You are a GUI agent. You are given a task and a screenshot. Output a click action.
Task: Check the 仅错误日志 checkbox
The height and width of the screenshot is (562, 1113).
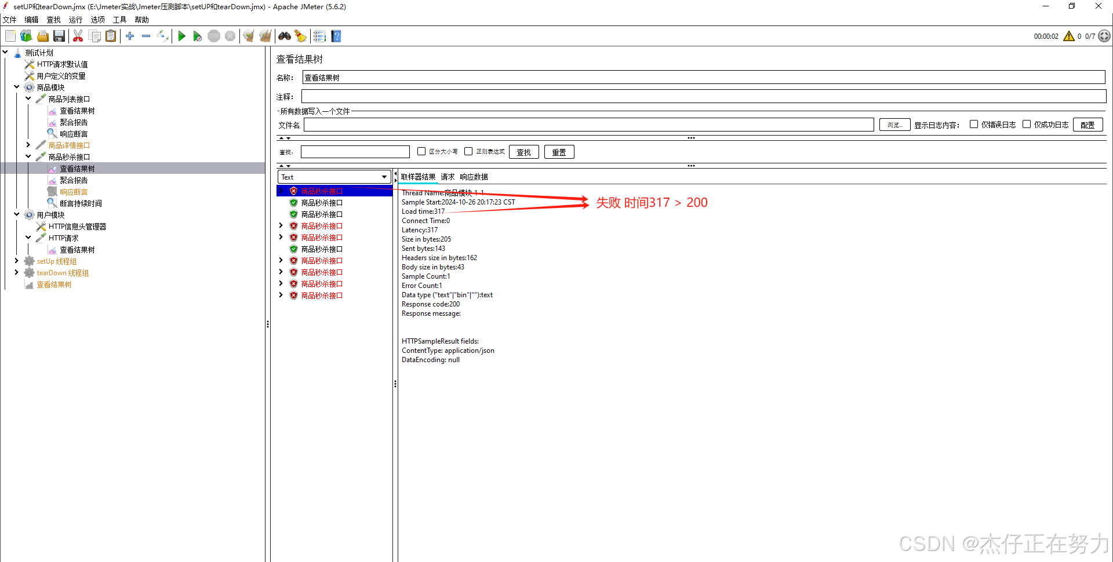pyautogui.click(x=974, y=124)
